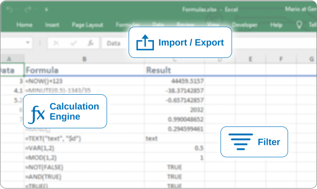Click the TRUE result beside =AND(TRUE)
Viewport: 317px width, 189px height.
(x=174, y=177)
